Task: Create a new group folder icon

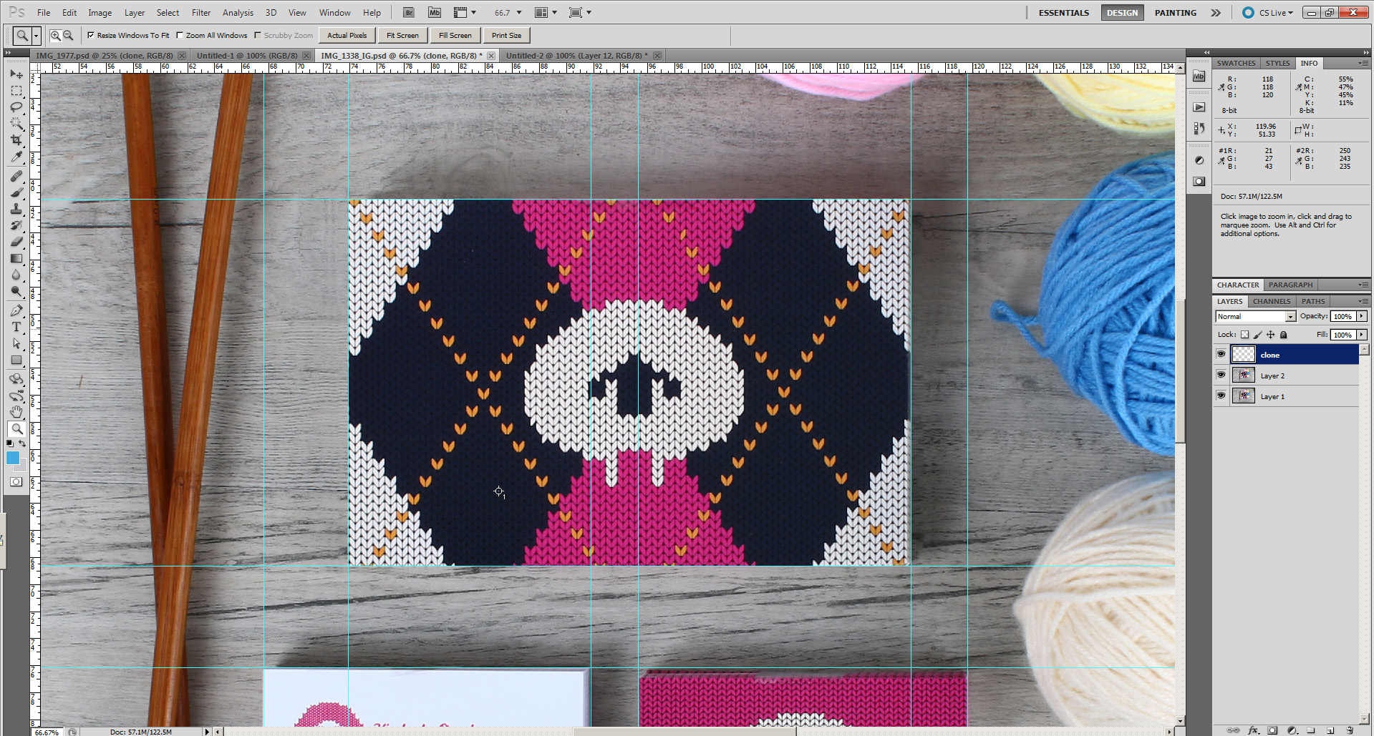Action: tap(1311, 730)
